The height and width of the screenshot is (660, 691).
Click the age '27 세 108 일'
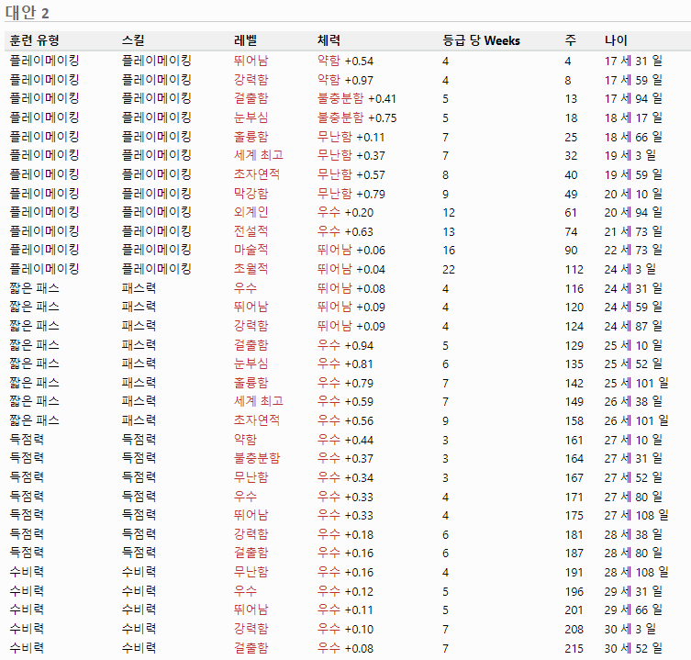(x=636, y=515)
